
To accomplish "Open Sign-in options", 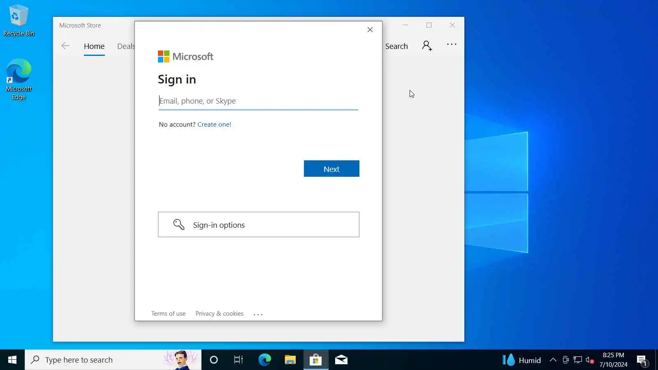I will (x=259, y=224).
